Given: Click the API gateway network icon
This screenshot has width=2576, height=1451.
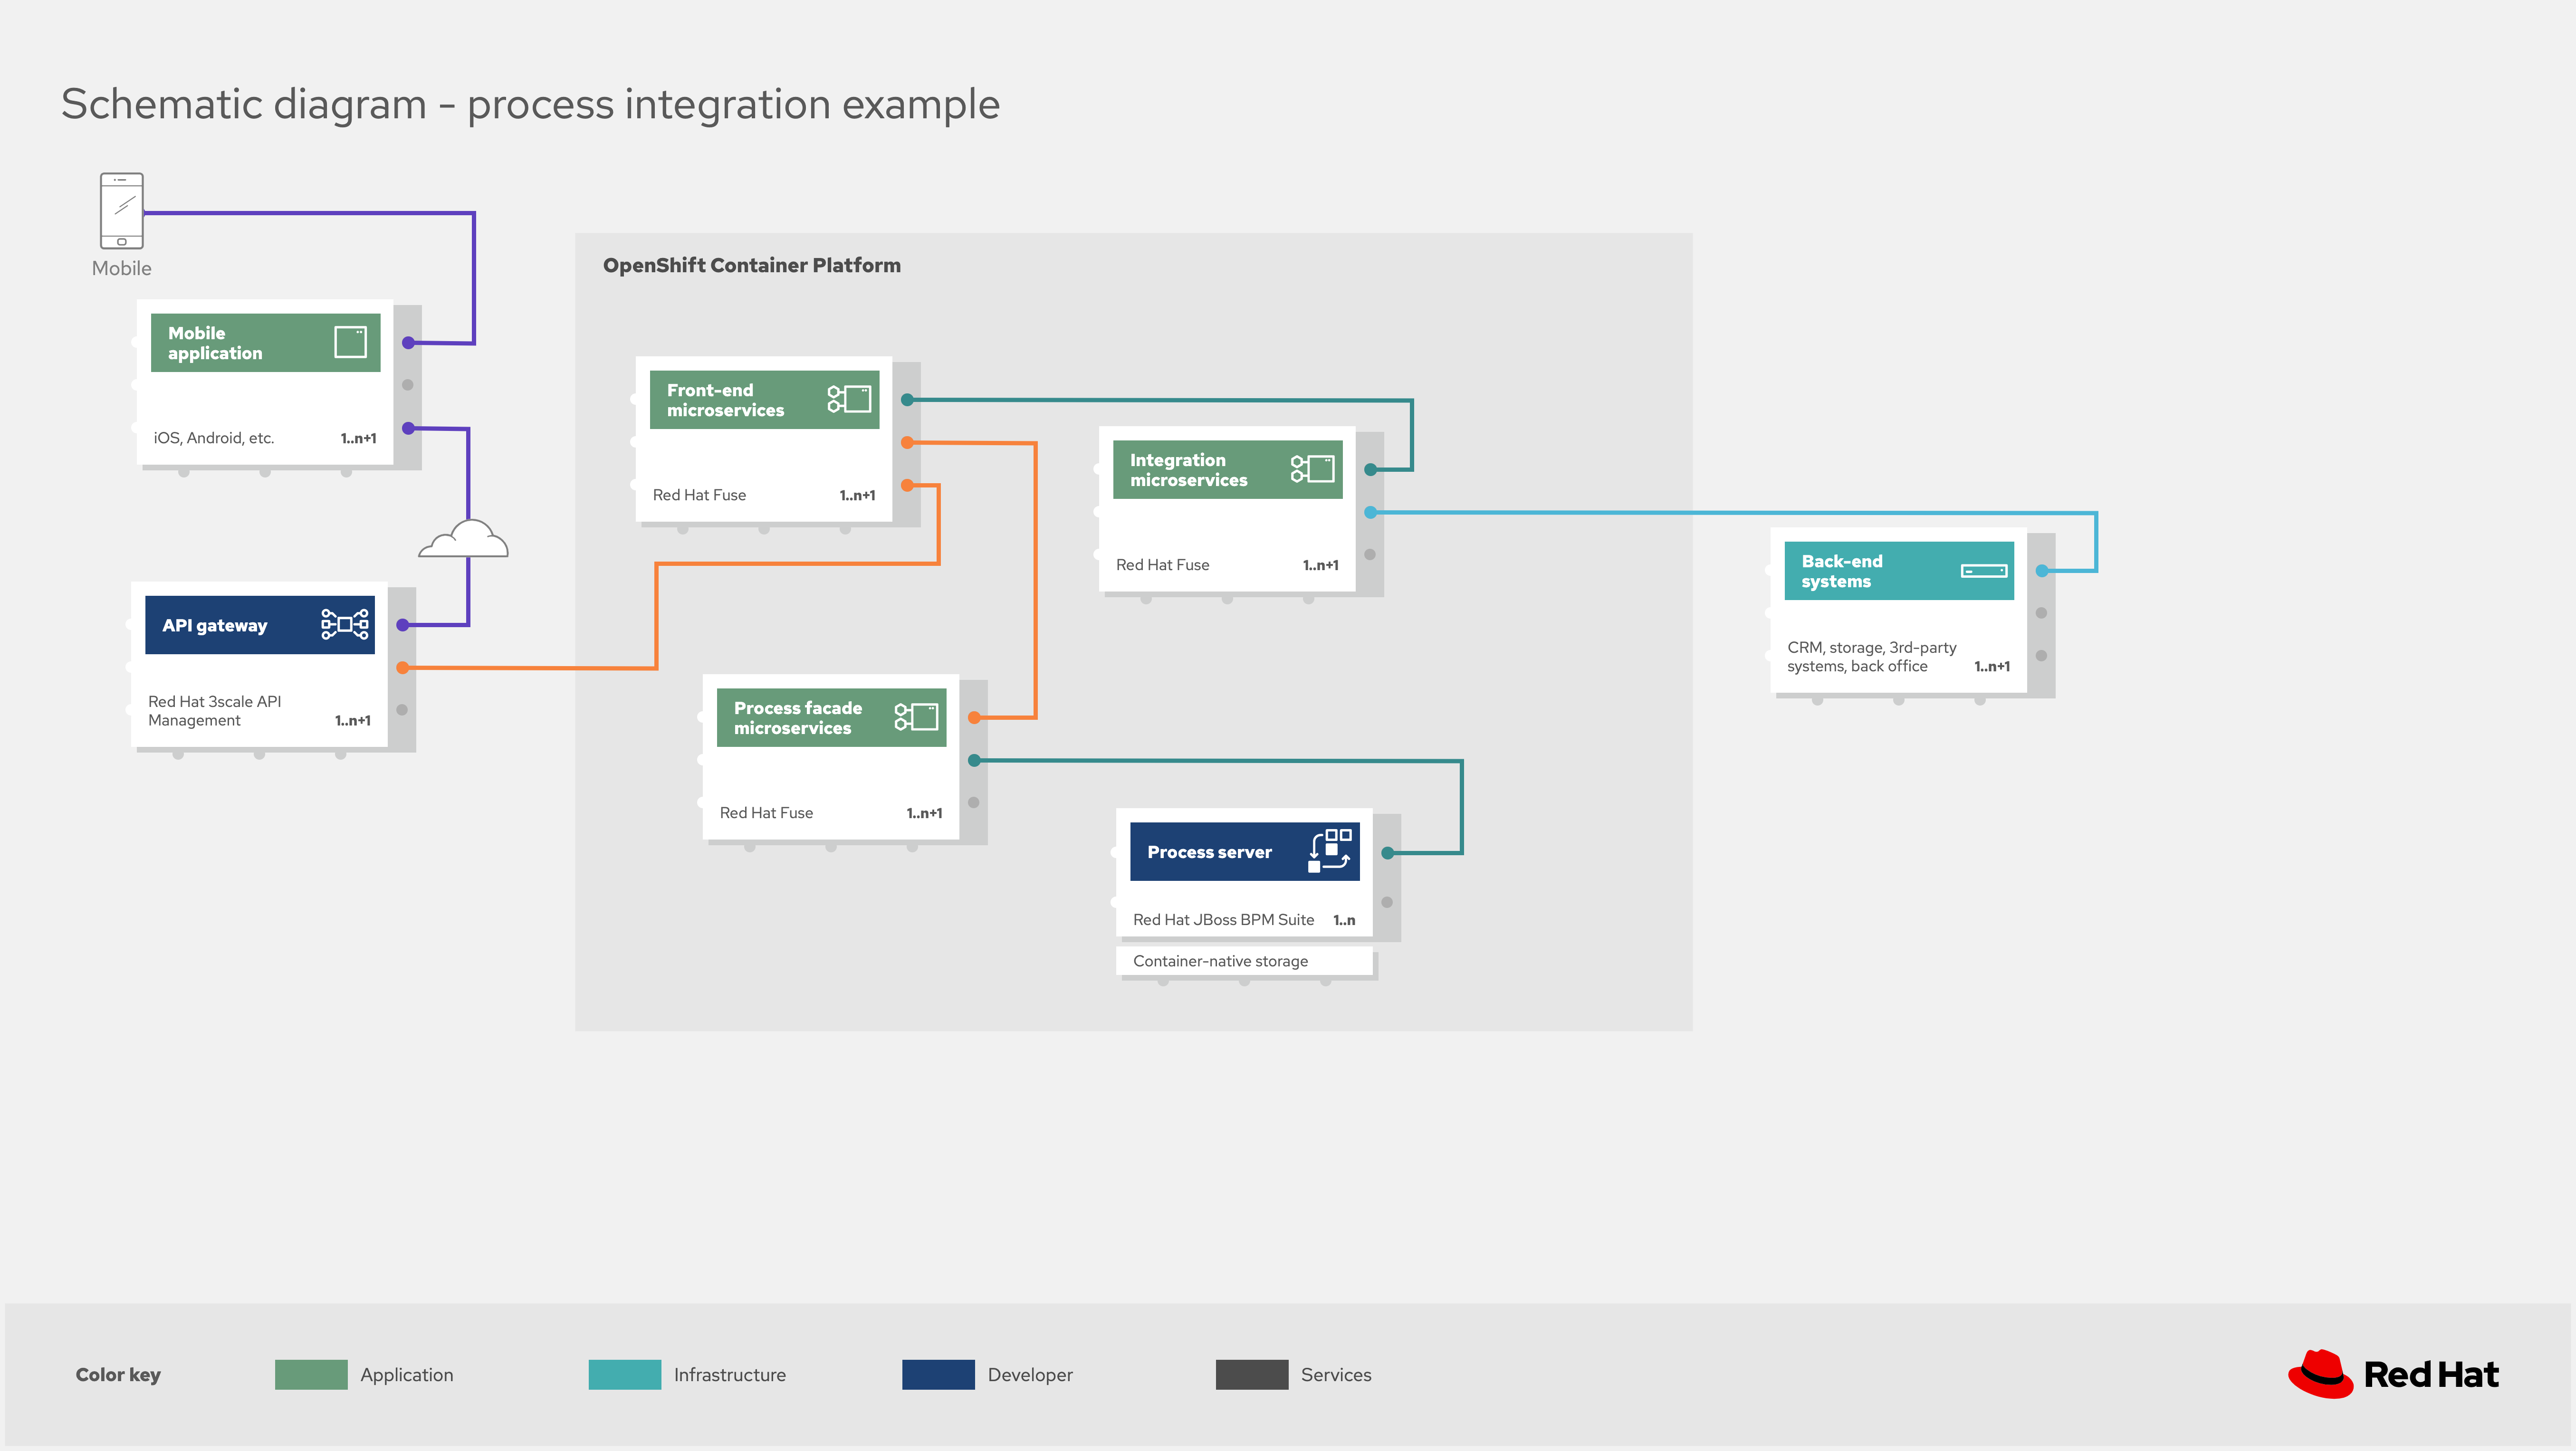Looking at the screenshot, I should click(x=345, y=624).
